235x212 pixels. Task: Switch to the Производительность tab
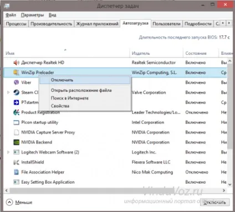tap(51, 24)
